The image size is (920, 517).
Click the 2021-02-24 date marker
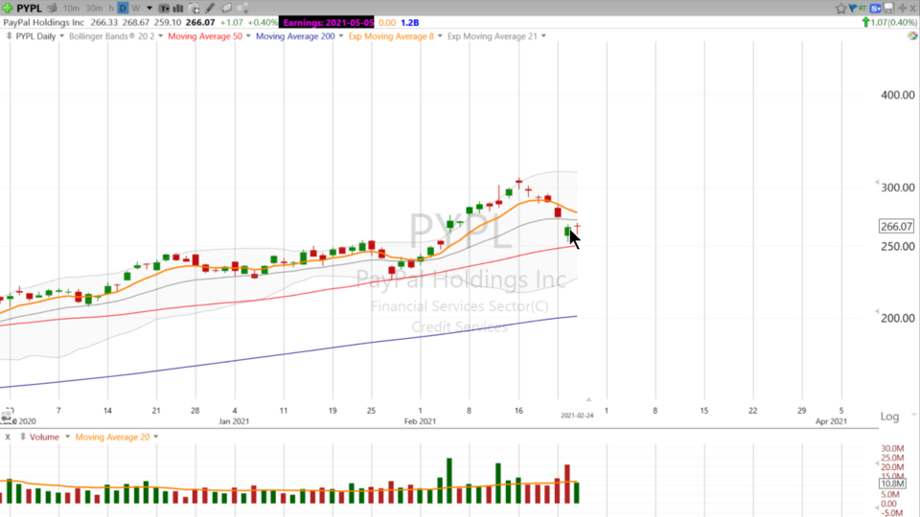click(x=577, y=415)
